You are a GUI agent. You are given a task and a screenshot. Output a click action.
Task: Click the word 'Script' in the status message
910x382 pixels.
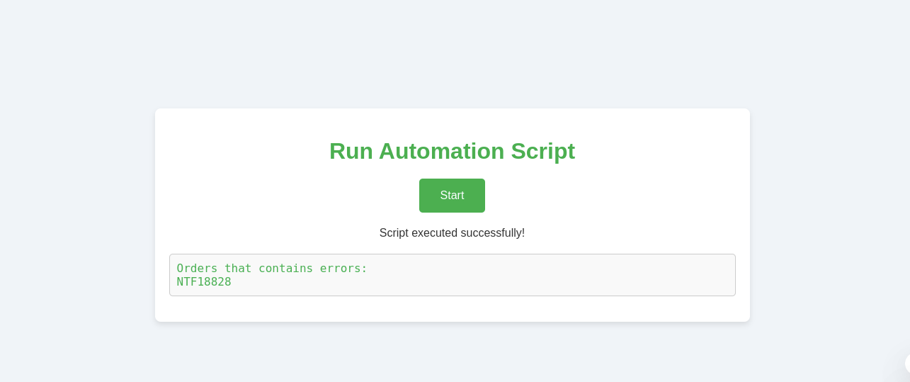(x=393, y=233)
